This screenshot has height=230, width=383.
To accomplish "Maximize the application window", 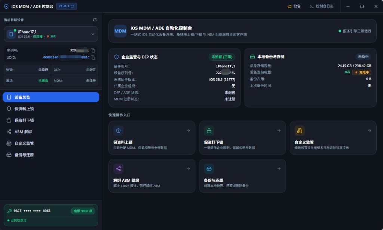I will (x=362, y=6).
